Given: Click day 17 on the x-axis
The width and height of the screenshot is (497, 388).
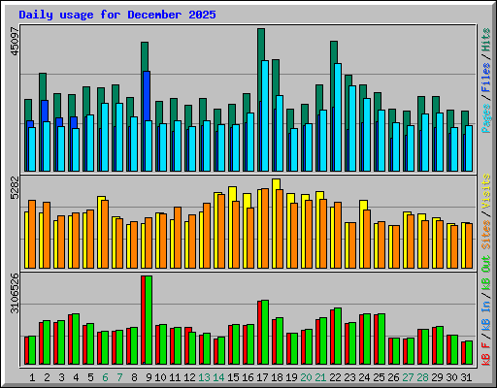Looking at the screenshot, I should point(262,377).
